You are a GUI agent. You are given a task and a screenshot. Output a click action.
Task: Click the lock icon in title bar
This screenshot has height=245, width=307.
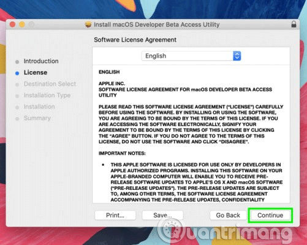294,24
